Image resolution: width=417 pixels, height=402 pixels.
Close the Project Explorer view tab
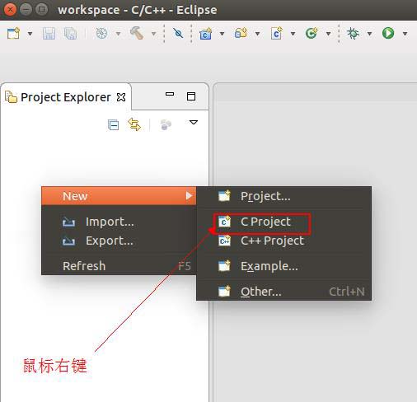(121, 97)
